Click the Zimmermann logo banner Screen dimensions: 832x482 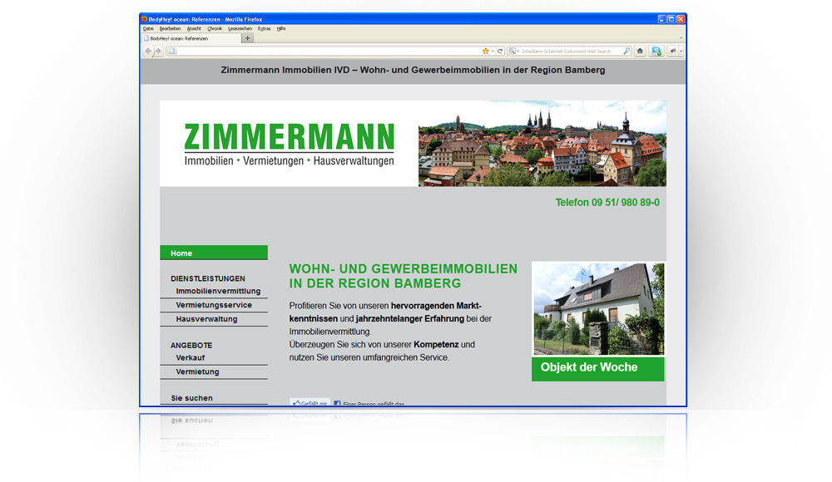tap(290, 144)
